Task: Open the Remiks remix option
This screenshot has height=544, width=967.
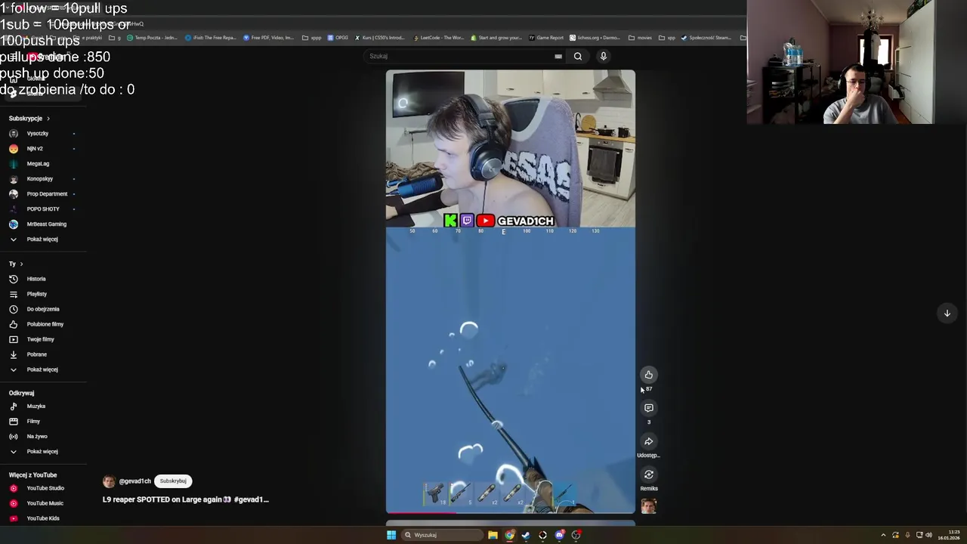Action: pos(648,474)
